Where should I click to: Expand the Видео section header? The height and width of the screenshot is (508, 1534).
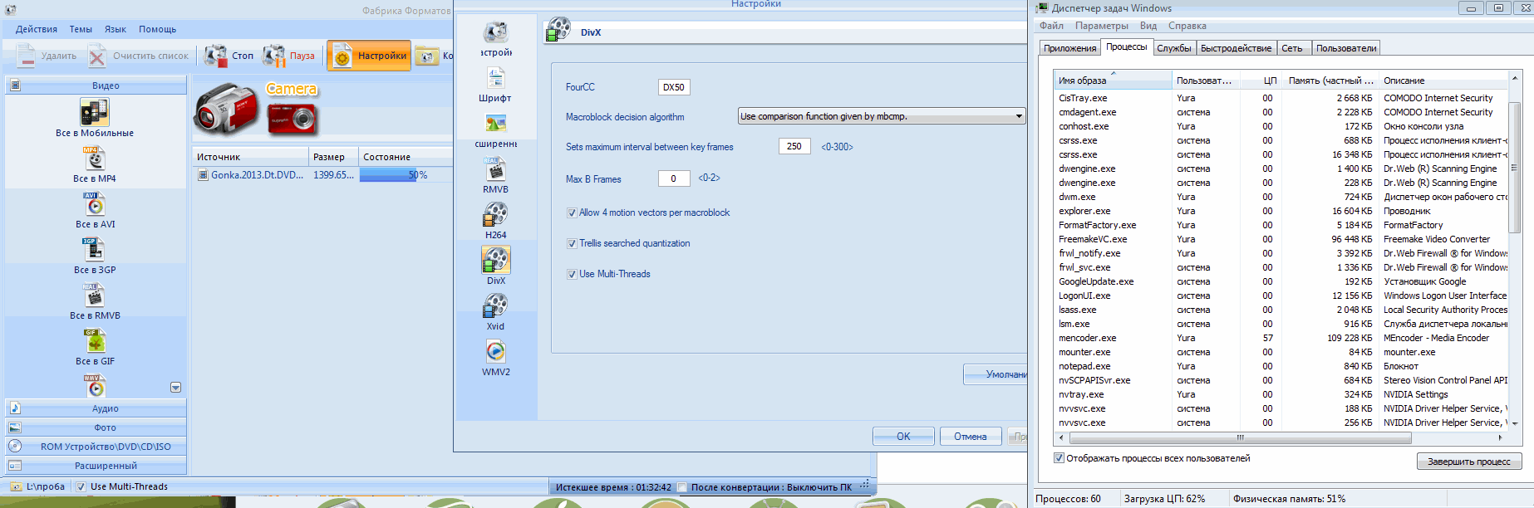pyautogui.click(x=96, y=85)
